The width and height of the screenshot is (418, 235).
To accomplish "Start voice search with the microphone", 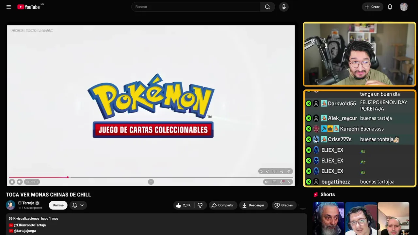I will coord(284,7).
